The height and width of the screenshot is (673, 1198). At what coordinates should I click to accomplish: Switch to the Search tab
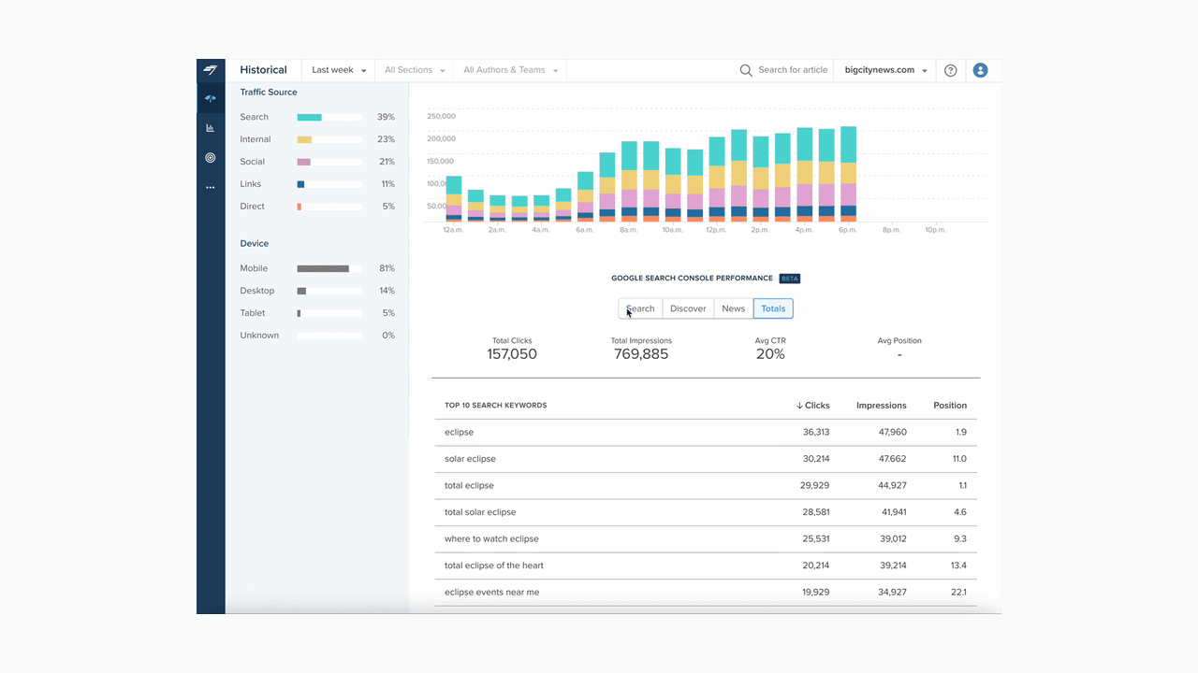[x=640, y=308]
